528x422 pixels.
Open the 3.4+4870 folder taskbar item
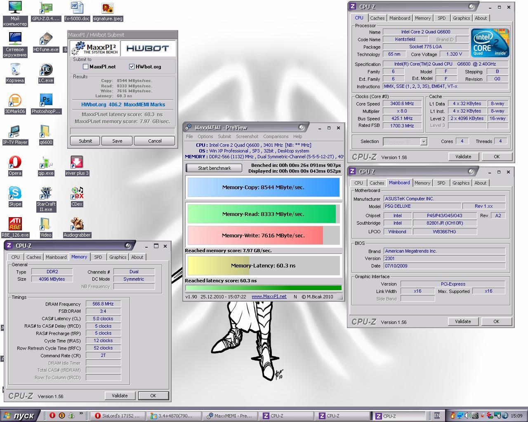(x=174, y=415)
